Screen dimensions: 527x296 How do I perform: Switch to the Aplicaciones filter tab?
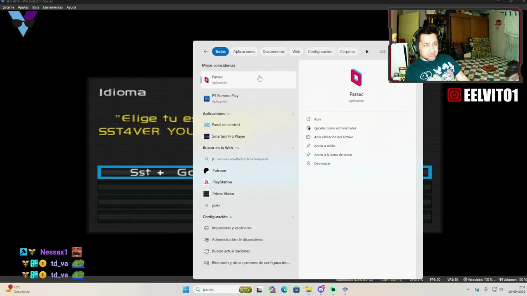(244, 51)
